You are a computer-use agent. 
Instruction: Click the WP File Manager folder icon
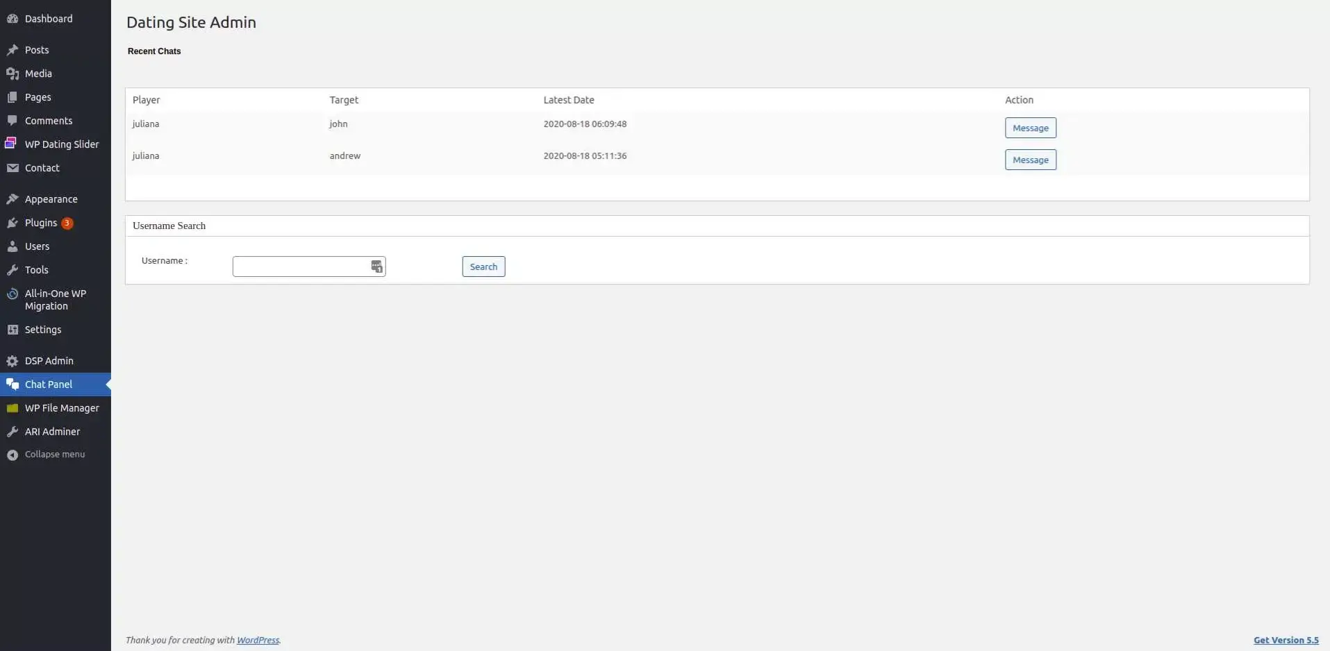(x=13, y=408)
